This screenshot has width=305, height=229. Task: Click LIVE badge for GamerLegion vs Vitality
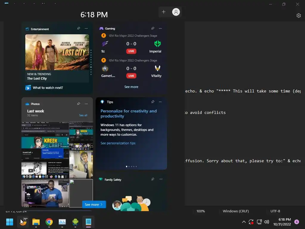point(131,76)
